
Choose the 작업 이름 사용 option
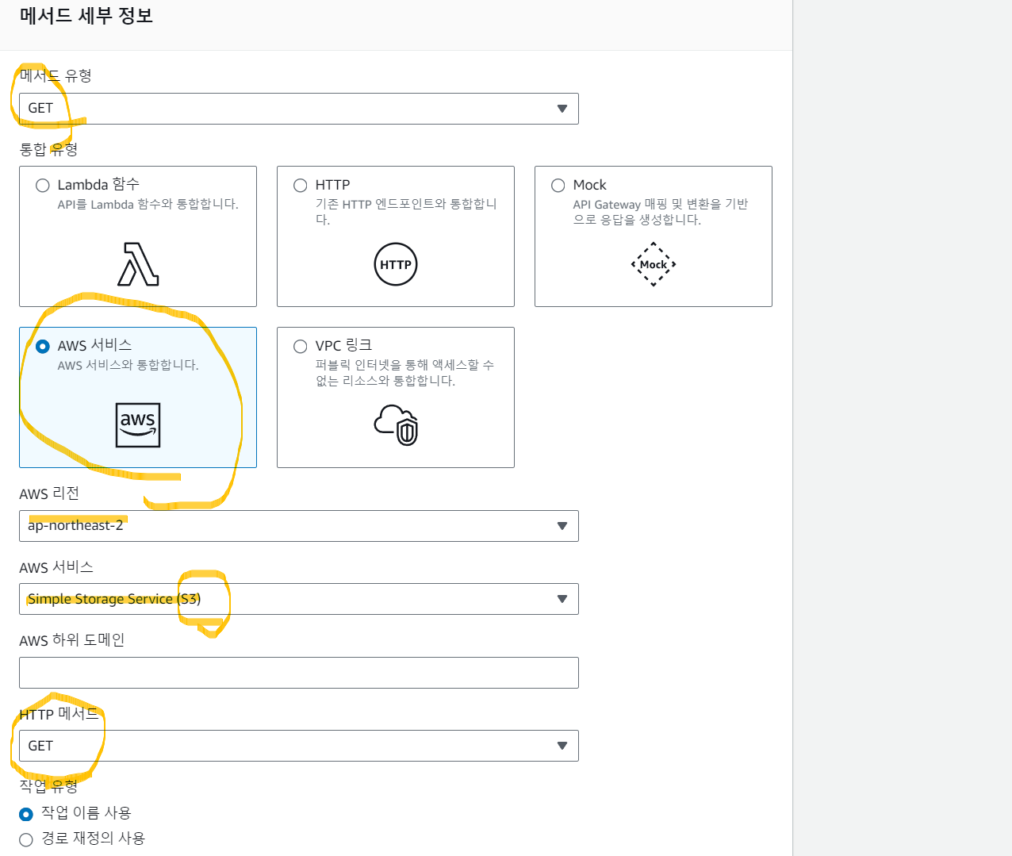point(26,814)
